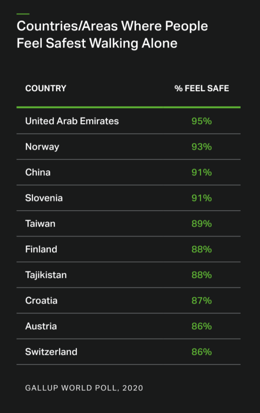Image resolution: width=260 pixels, height=413 pixels.
Task: Click the Finland country entry
Action: [x=41, y=249]
